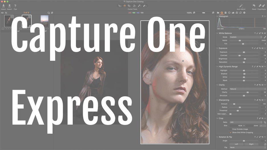Open the Library folder tool tab
Image resolution: width=267 pixels, height=150 pixels.
[218, 13]
